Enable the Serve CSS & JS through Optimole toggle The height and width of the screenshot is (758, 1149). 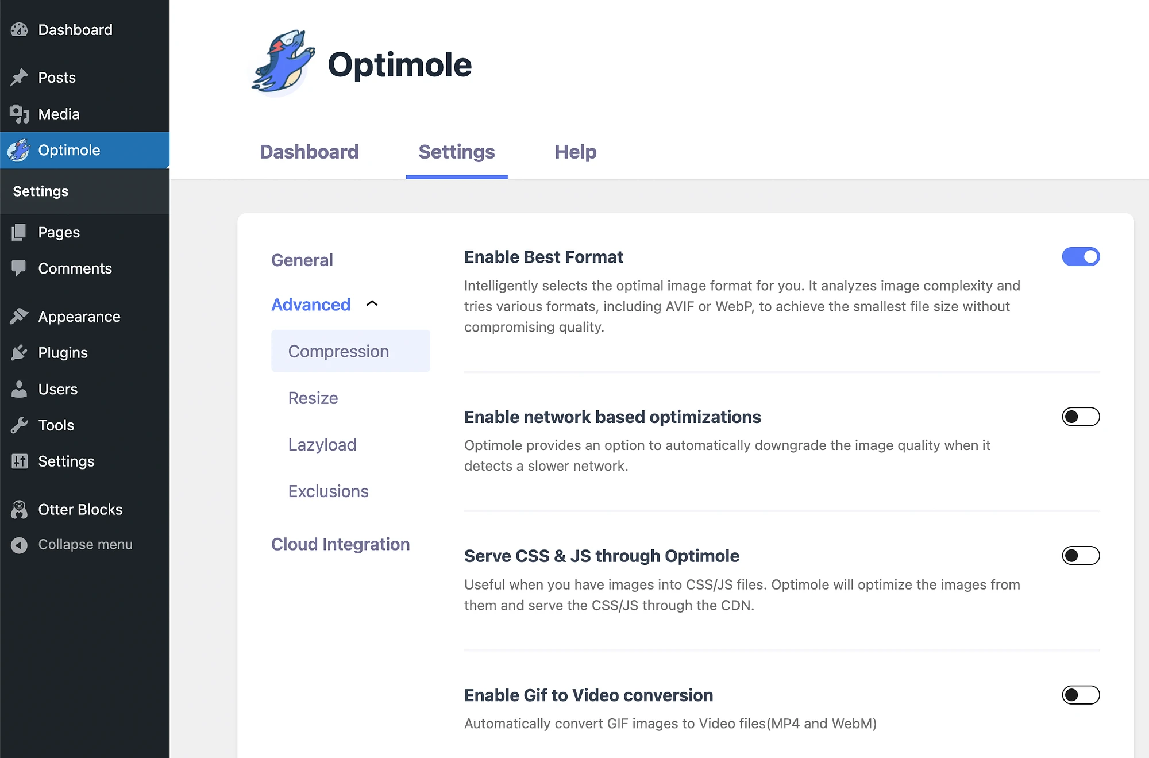1081,555
